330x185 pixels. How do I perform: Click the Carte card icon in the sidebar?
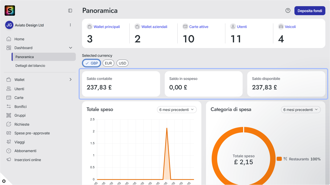pyautogui.click(x=9, y=98)
